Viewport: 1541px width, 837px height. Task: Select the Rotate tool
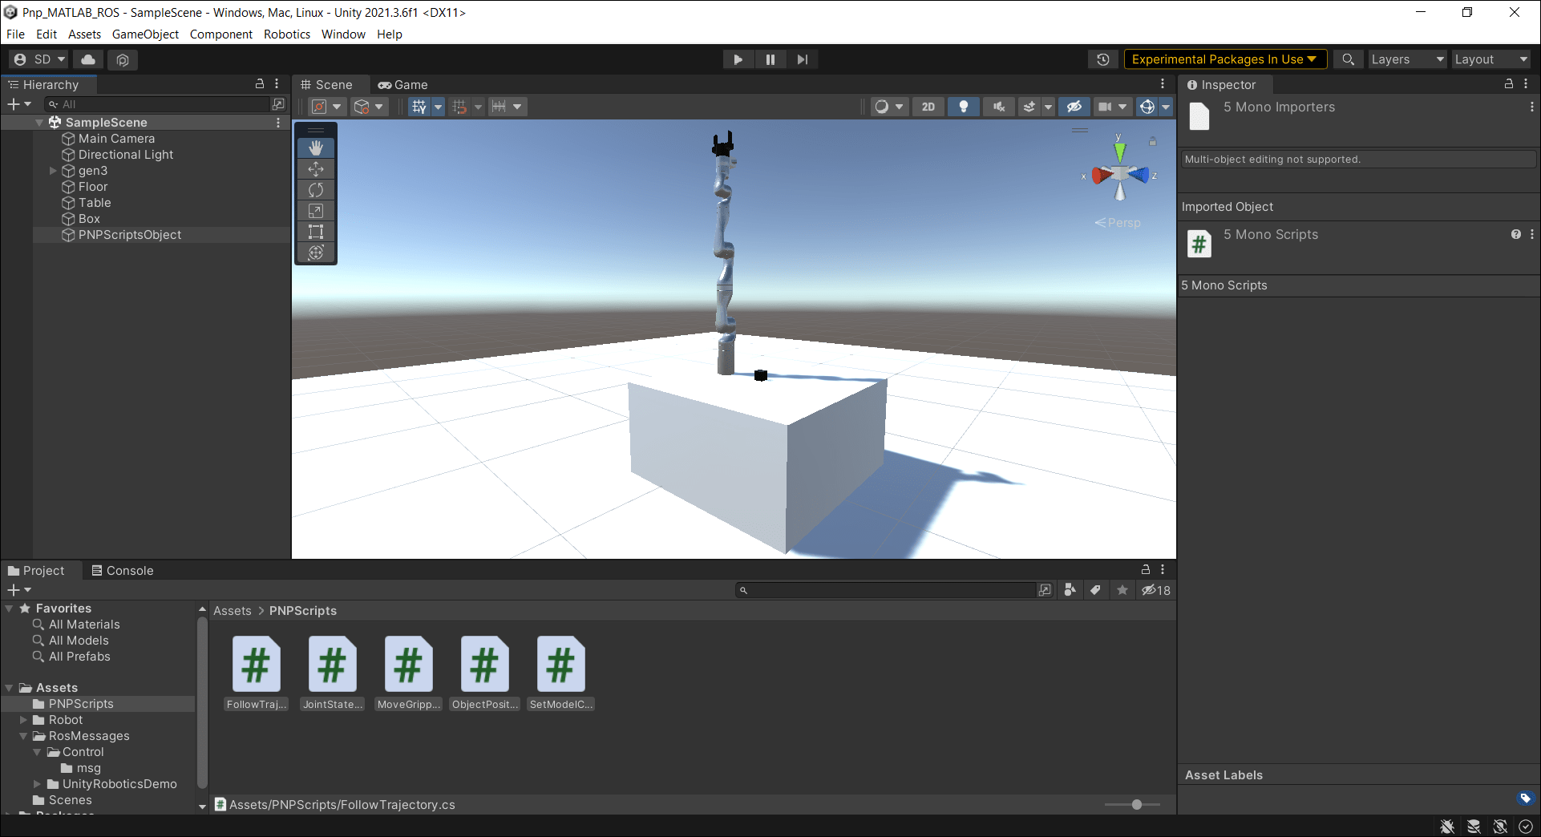[316, 190]
